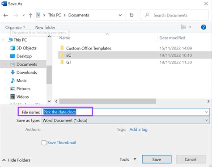Open 3D Objects in the sidebar

tap(26, 48)
